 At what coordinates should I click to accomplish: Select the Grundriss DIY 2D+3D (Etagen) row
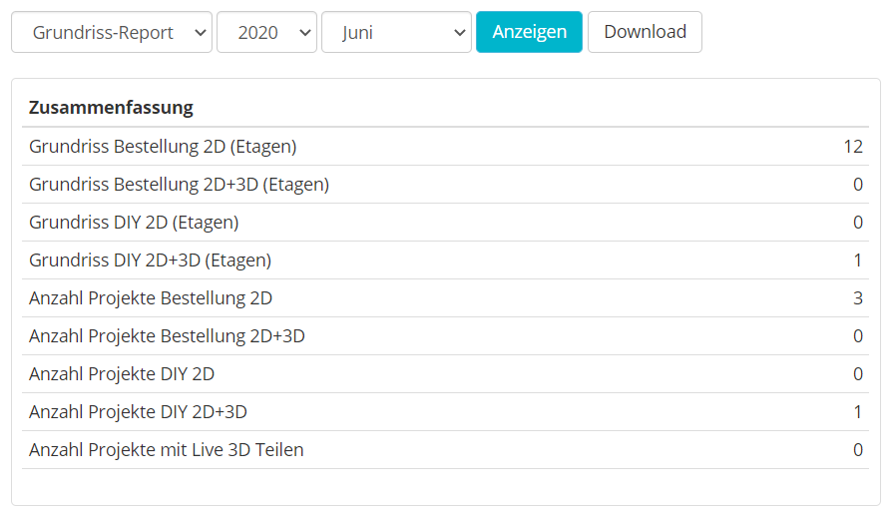tap(445, 260)
